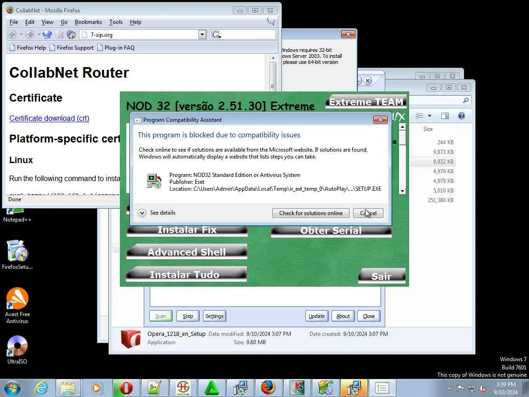Close the Program Compatibility Assistant dialog
Viewport: 529px width, 397px height.
[380, 119]
